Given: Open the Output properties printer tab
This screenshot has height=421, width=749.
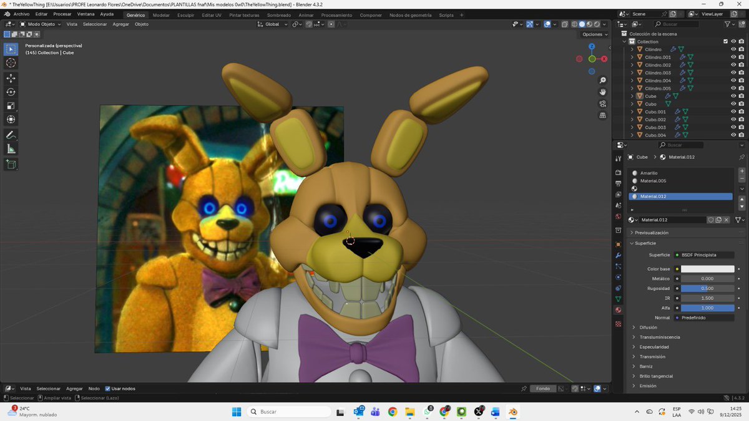Looking at the screenshot, I should tap(618, 183).
